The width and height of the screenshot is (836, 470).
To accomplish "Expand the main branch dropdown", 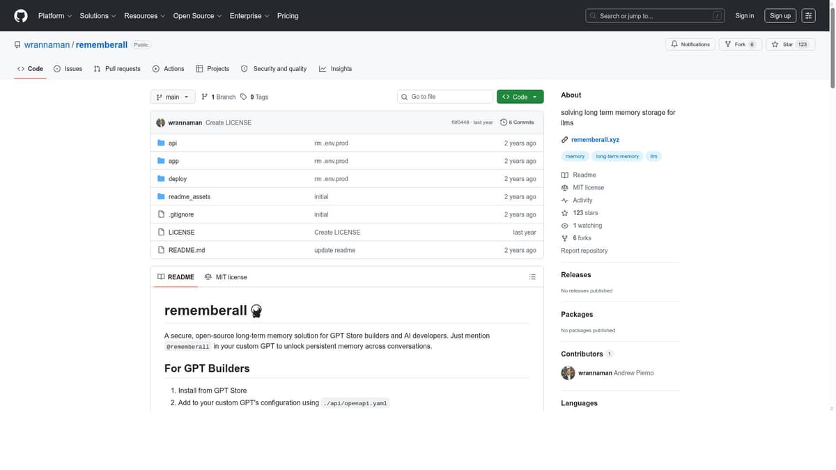I will tap(172, 97).
